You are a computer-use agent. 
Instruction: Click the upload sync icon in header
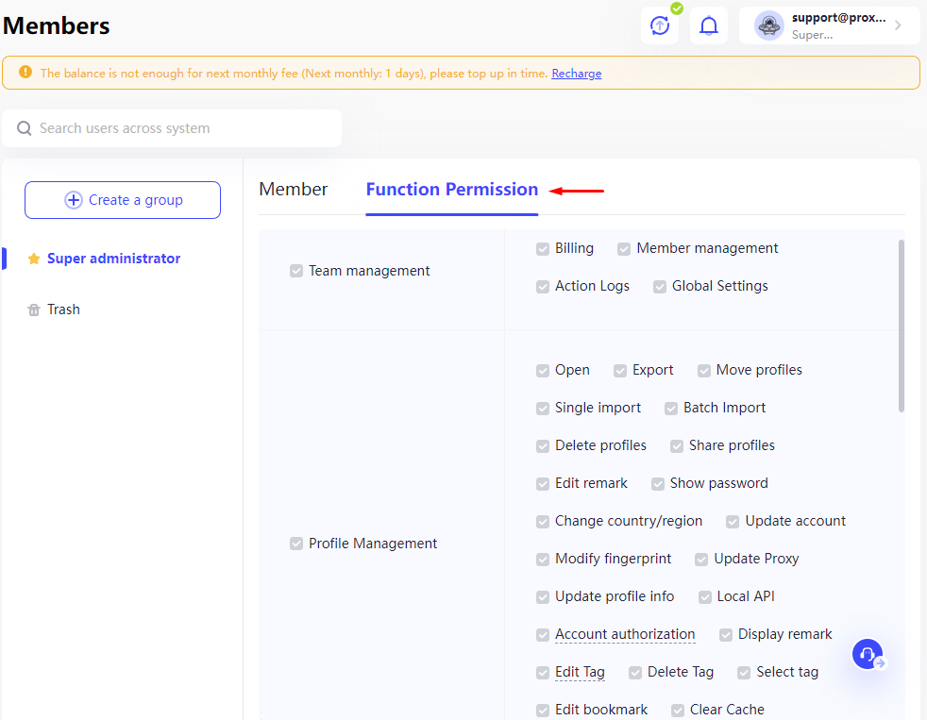(660, 25)
